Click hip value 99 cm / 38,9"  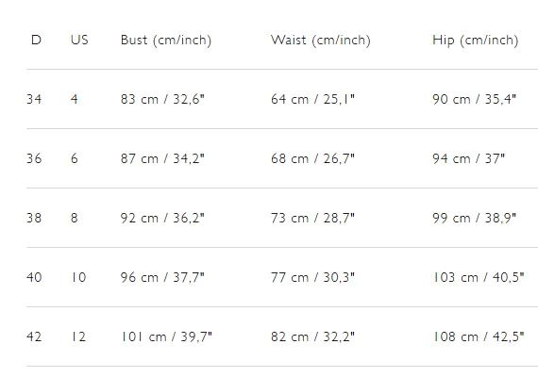[x=474, y=218]
